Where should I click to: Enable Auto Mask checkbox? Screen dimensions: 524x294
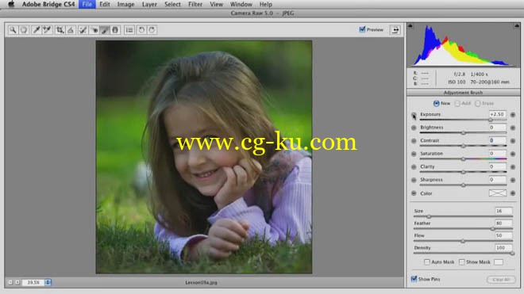427,262
